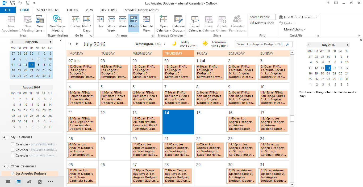The width and height of the screenshot is (363, 187).
Task: Open the QuickFile group dialog launcher
Action: [x=318, y=35]
